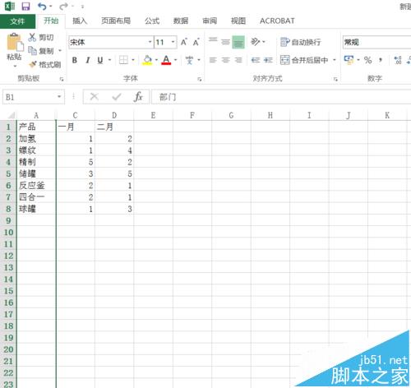
Task: Apply the yellow fill color swatch
Action: pos(147,60)
